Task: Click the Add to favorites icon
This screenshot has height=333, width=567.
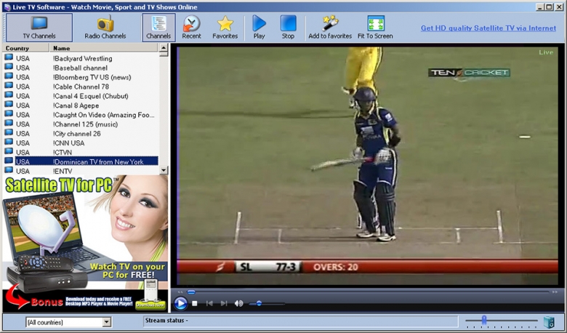Action: [330, 27]
